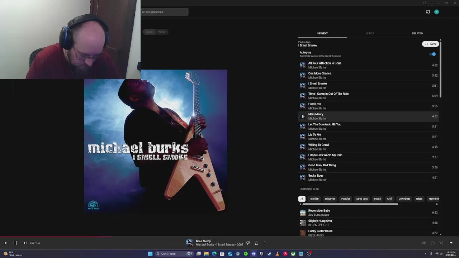Dislike the song Miss Mercy
The height and width of the screenshot is (258, 459).
pyautogui.click(x=248, y=243)
